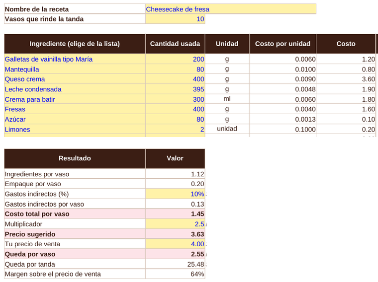Select quantity 395 for Leche condensada
The image size is (378, 282).
pyautogui.click(x=175, y=89)
